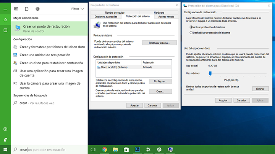
Task: Click the System Properties taskbar icon
Action: click(x=170, y=149)
